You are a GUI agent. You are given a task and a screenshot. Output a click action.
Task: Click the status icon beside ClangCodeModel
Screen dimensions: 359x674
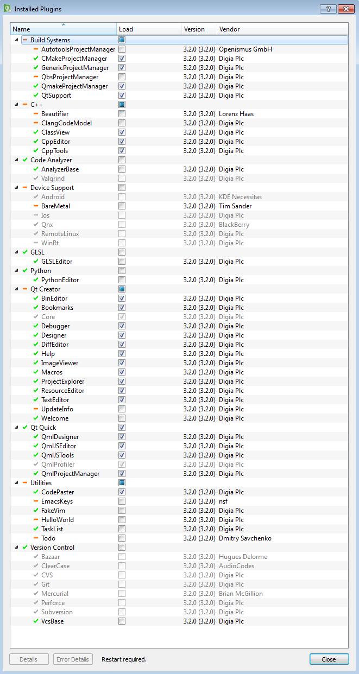(36, 123)
